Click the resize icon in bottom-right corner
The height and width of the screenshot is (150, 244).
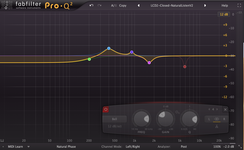click(x=240, y=147)
